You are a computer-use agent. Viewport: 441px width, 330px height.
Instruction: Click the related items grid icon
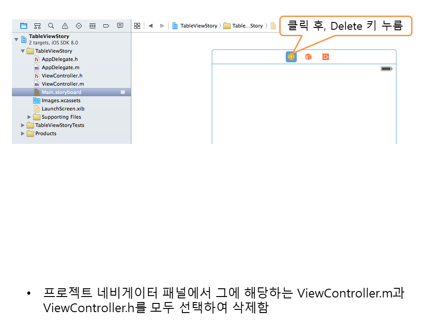(x=136, y=26)
